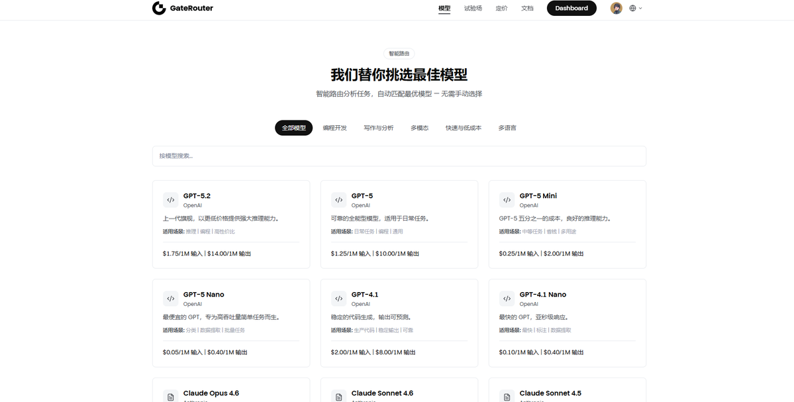The height and width of the screenshot is (402, 794).
Task: Select the 写作与分析 filter tab
Action: point(378,128)
